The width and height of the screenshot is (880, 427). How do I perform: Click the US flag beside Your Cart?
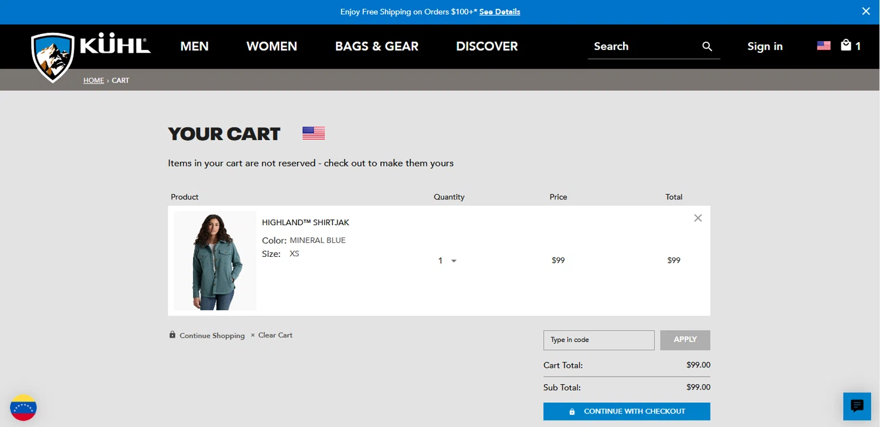(x=313, y=133)
